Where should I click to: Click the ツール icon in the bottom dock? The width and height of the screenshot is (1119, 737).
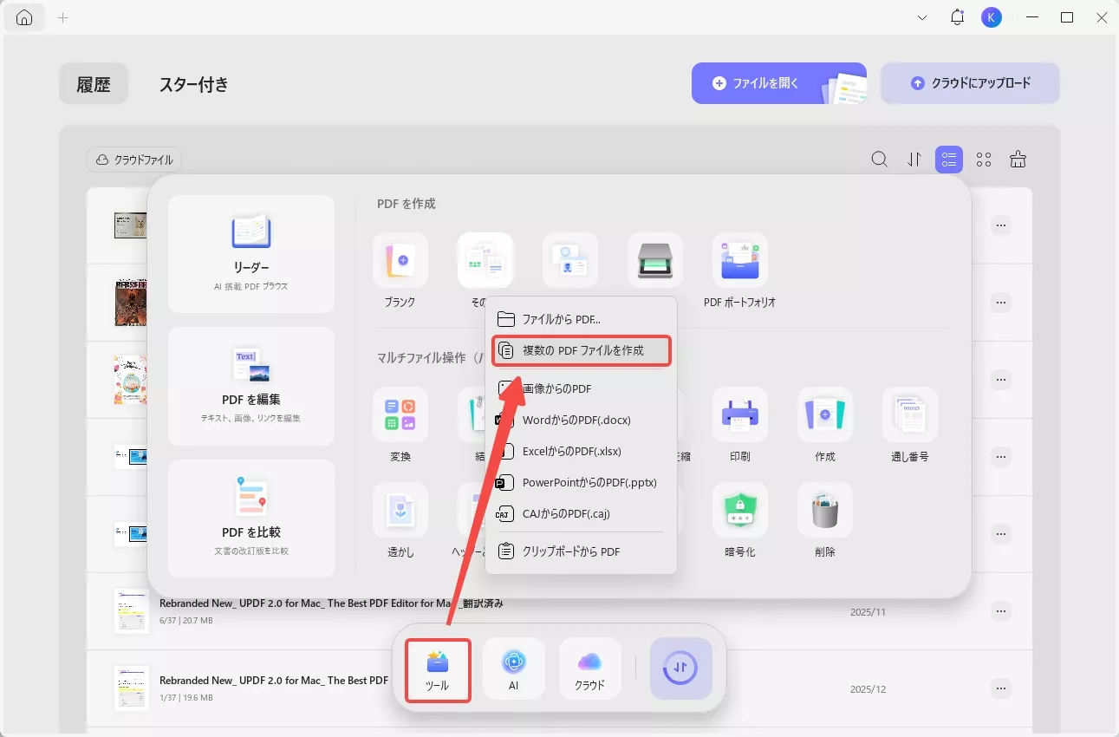pos(438,669)
